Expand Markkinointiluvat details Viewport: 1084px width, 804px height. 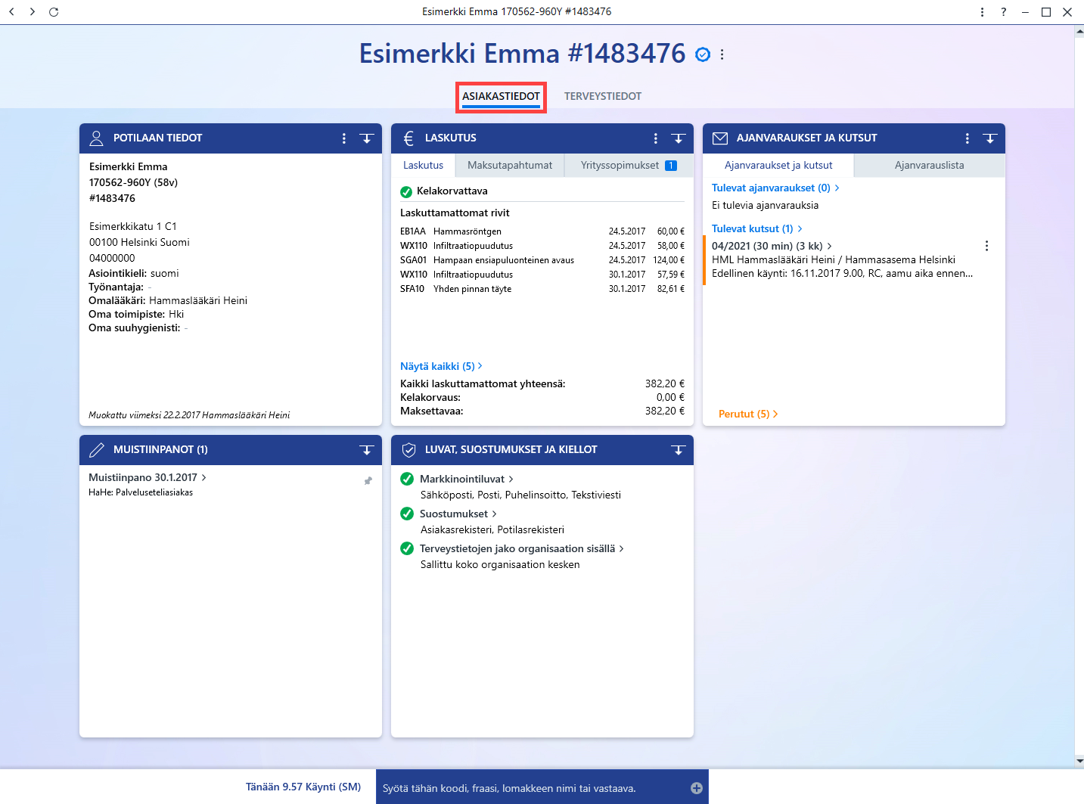click(467, 479)
